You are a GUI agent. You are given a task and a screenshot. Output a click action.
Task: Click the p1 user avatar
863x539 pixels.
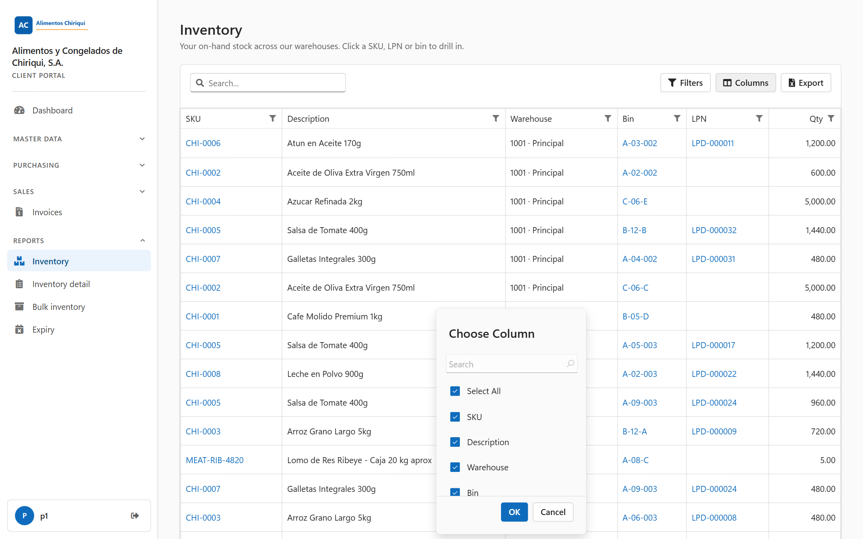(x=25, y=515)
